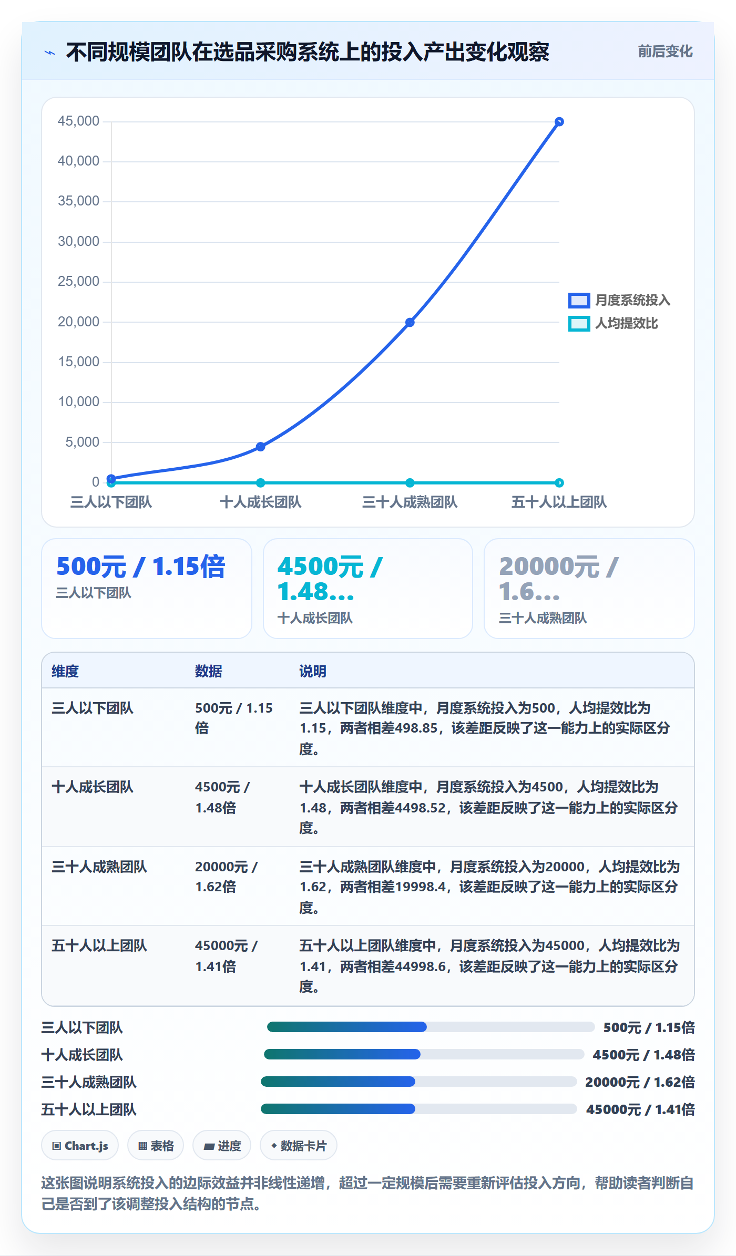Click the progress bar for 三人以下团队

click(x=431, y=1027)
